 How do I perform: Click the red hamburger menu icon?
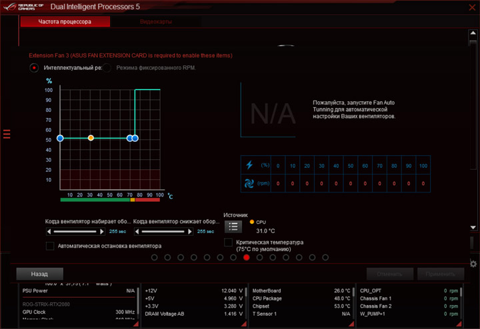(x=7, y=134)
